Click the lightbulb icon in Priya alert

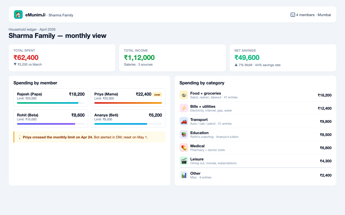click(x=20, y=137)
